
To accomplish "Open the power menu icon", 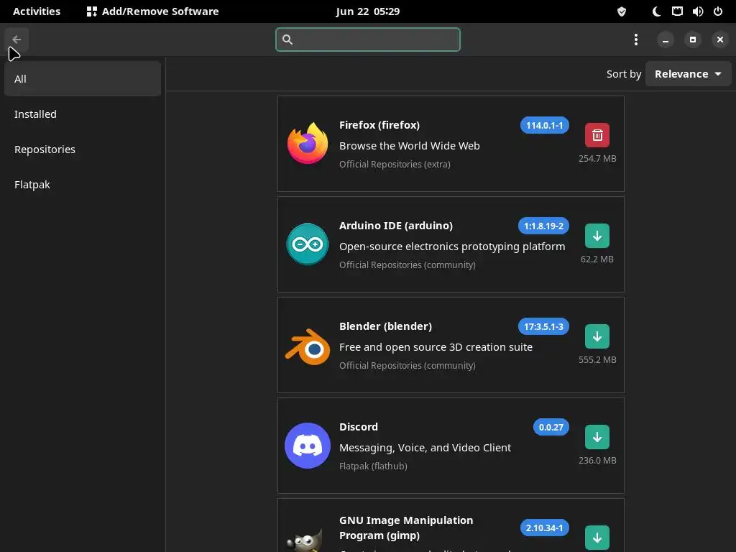I will [718, 11].
